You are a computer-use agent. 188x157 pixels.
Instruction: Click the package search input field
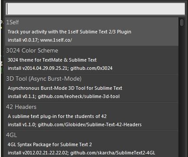[x=95, y=9]
